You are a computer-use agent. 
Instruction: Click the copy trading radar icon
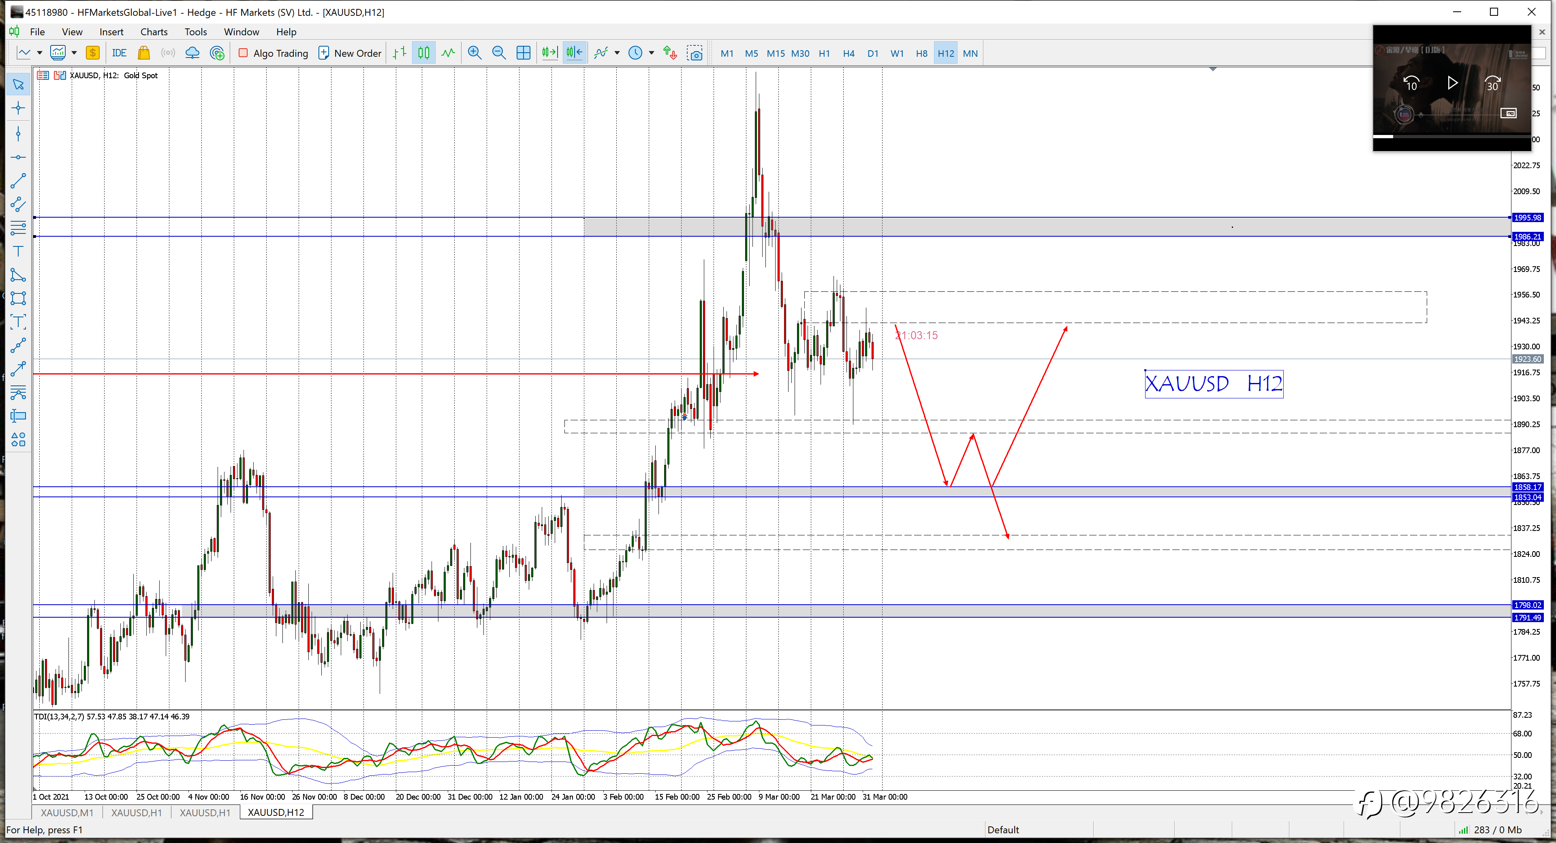[217, 53]
